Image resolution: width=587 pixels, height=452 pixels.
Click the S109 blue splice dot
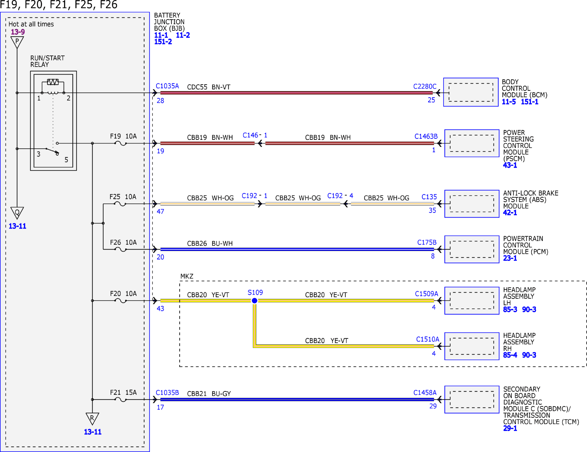[255, 301]
